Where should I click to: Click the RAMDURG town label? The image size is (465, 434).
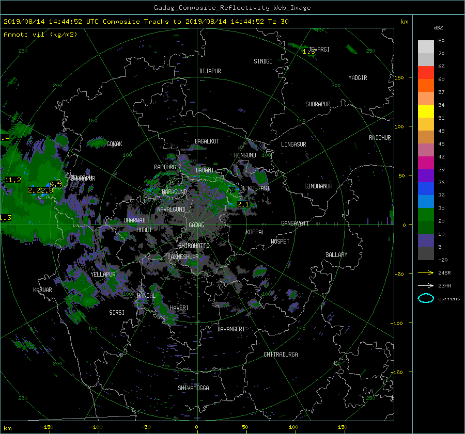(165, 167)
